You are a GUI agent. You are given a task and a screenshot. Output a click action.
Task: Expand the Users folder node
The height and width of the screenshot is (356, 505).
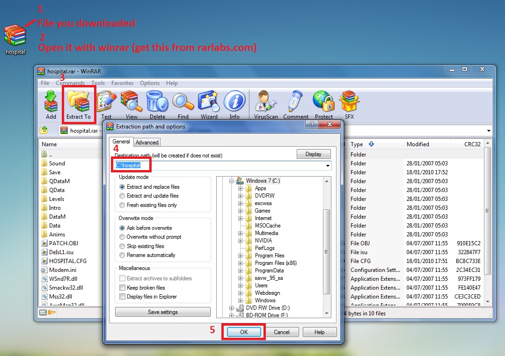click(240, 285)
